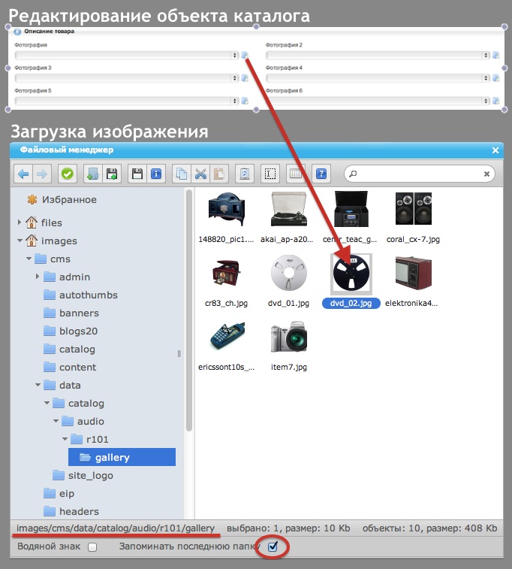512x569 pixels.
Task: Rename file with the text-cursor icon
Action: [x=270, y=174]
